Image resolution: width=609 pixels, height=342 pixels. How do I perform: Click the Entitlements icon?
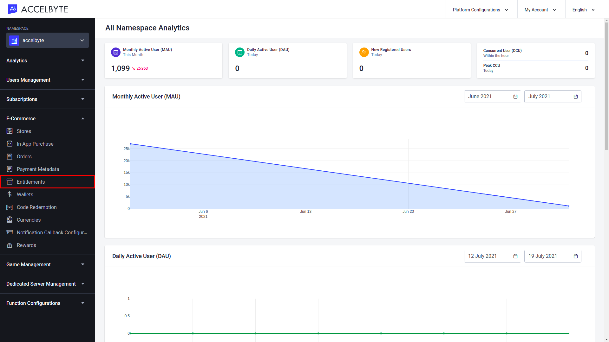10,182
